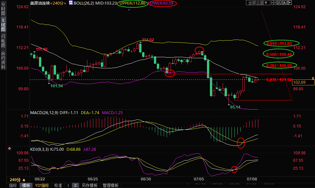Click the BOLL indicator chart icon
The image size is (315, 188).
pyautogui.click(x=71, y=3)
